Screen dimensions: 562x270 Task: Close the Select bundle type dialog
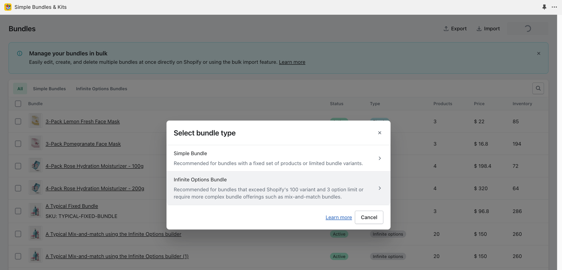click(x=380, y=133)
